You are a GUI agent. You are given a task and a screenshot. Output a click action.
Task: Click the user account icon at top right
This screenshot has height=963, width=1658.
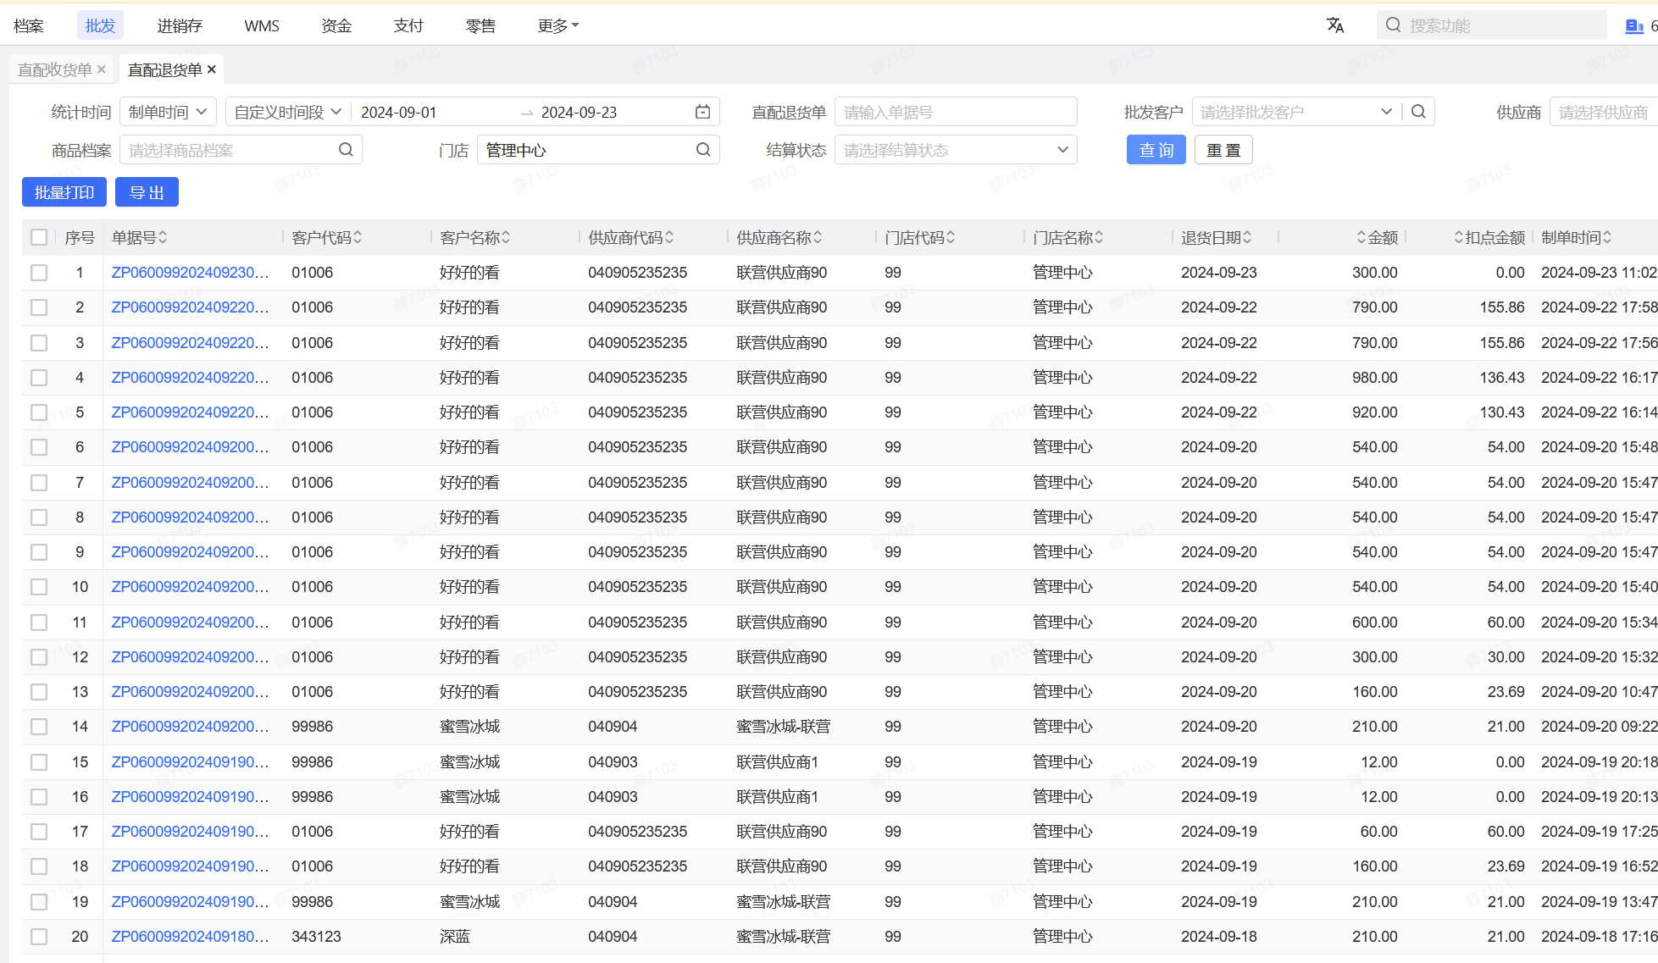click(x=1634, y=26)
